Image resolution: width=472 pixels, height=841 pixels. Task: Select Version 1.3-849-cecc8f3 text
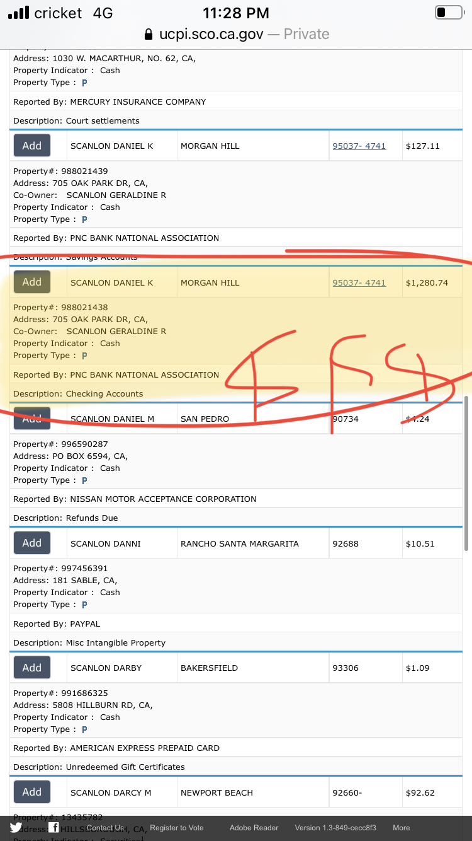tap(335, 828)
